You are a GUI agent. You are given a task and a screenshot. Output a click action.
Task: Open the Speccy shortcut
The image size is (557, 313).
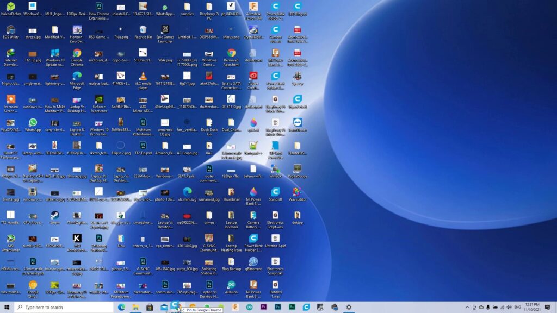(x=298, y=79)
